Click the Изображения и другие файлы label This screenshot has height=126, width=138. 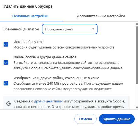56,78
